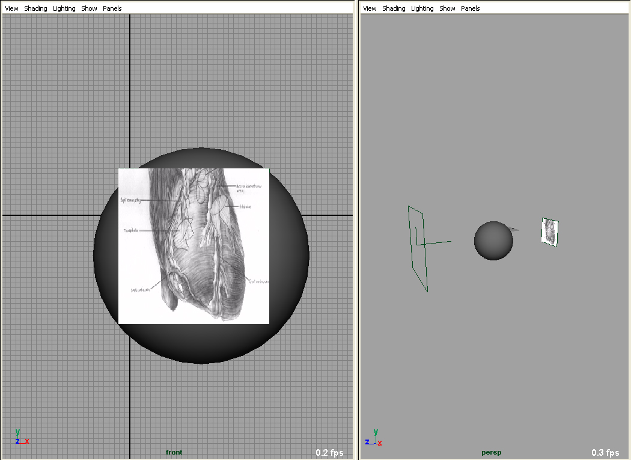Click the "persp" camera name label
This screenshot has width=631, height=460.
pos(492,453)
